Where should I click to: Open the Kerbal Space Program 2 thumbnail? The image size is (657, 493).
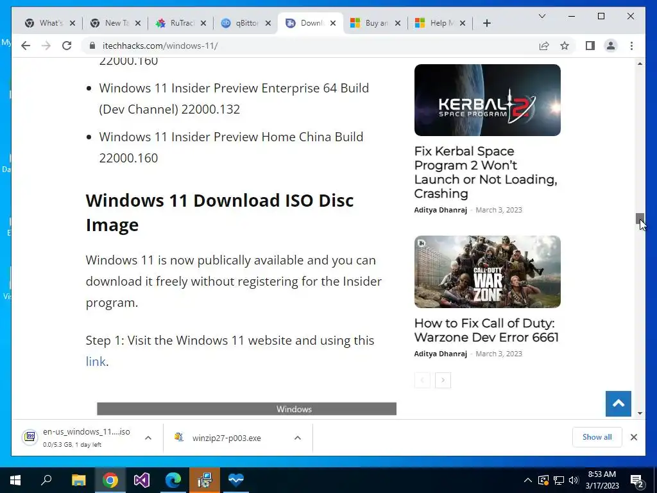pos(488,99)
